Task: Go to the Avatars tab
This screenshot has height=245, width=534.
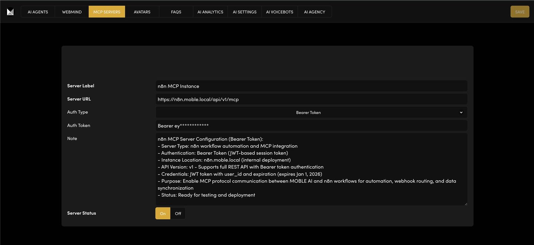Action: pyautogui.click(x=142, y=12)
